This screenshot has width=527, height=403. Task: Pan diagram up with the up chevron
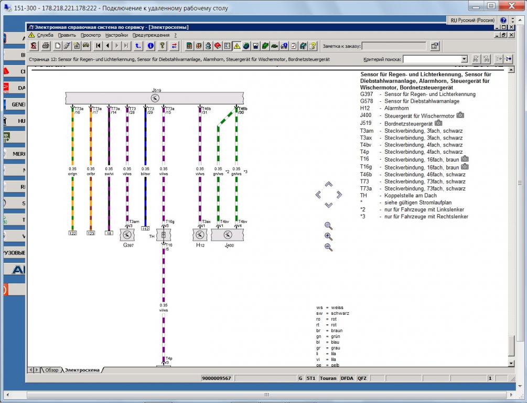pyautogui.click(x=329, y=184)
